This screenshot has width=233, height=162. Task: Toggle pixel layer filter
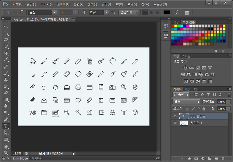click(196, 95)
